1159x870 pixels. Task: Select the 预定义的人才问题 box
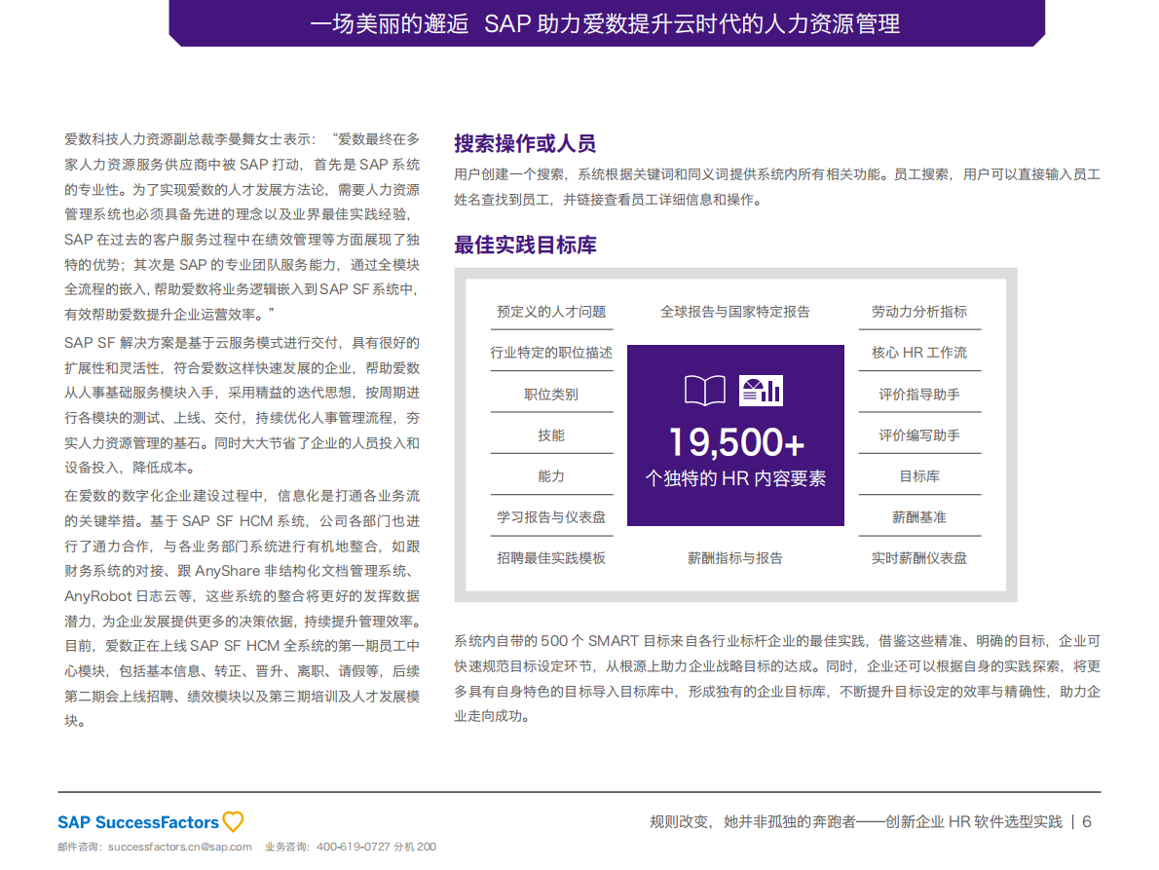[x=551, y=311]
